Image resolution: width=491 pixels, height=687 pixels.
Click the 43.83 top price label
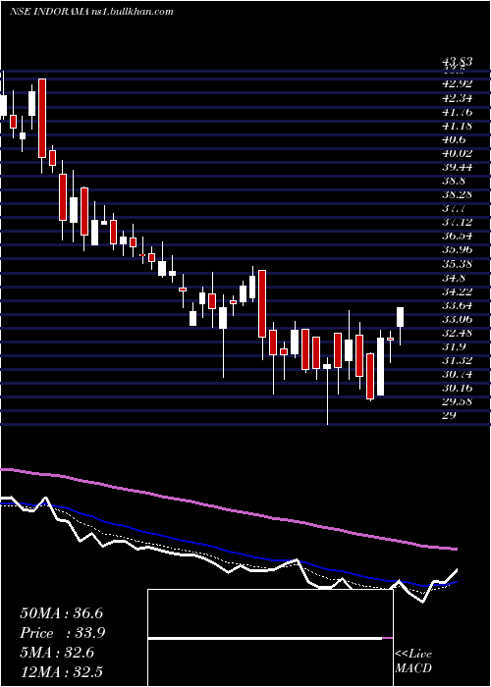point(458,62)
